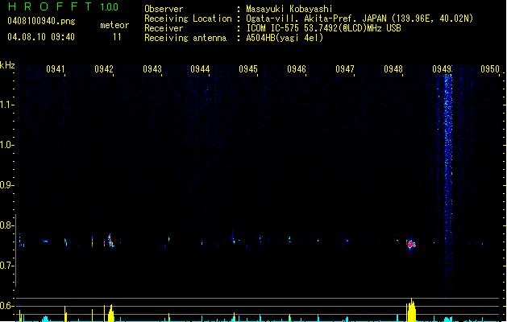The height and width of the screenshot is (322, 507).
Task: Click the 0941 time marker
Action: pos(56,68)
